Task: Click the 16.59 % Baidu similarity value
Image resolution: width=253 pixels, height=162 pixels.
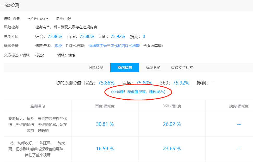Action: (x=105, y=149)
